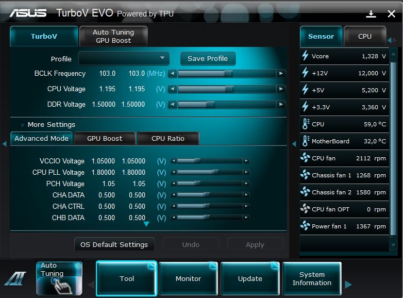Image resolution: width=403 pixels, height=298 pixels.
Task: Increase CPU Voltage with right arrow
Action: click(281, 89)
